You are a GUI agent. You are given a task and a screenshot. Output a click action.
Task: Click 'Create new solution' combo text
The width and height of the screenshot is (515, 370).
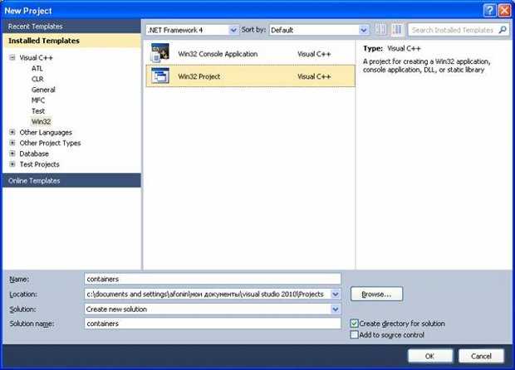pyautogui.click(x=116, y=309)
